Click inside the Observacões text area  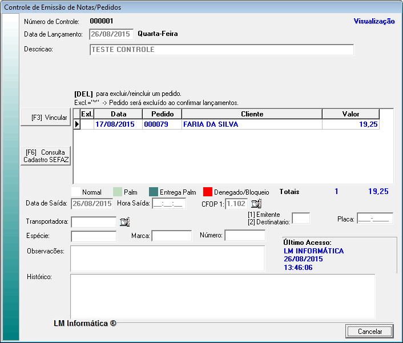pos(167,258)
